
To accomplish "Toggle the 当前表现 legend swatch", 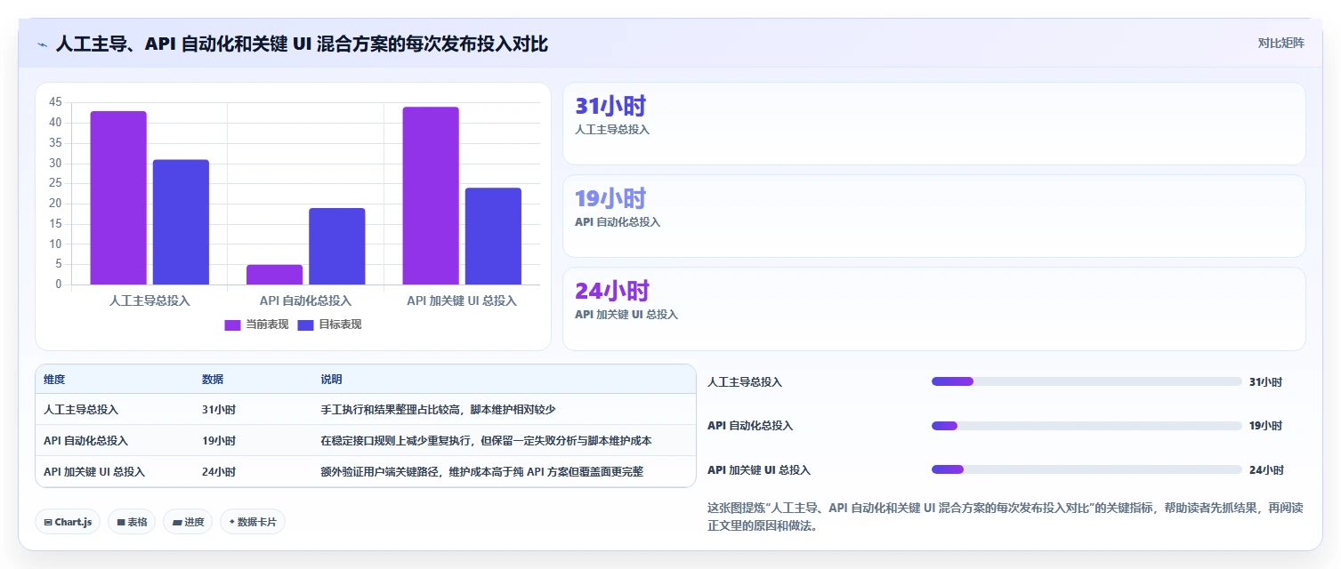I will pyautogui.click(x=232, y=325).
